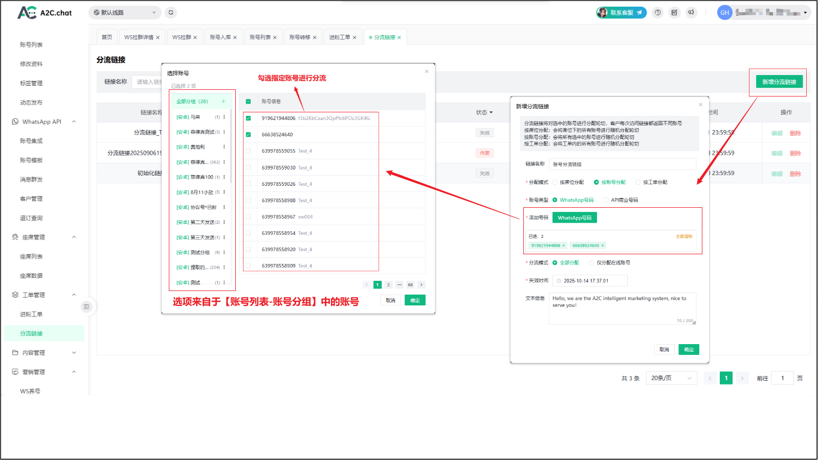This screenshot has width=818, height=460.
Task: Check the 639978558967 xw004 account checkbox
Action: pos(248,216)
